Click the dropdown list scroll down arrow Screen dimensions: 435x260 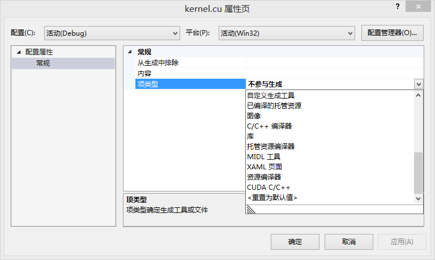[x=419, y=198]
